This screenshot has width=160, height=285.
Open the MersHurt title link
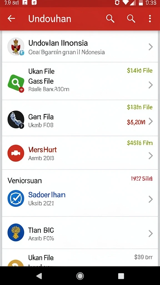click(x=42, y=150)
